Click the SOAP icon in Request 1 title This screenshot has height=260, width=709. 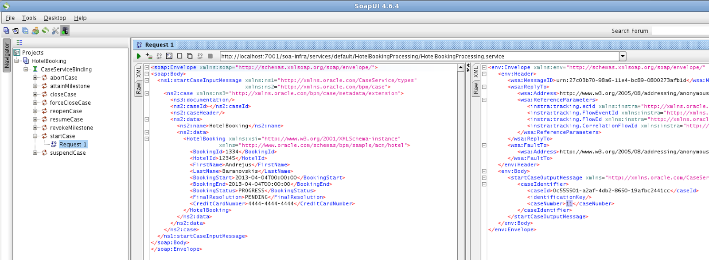pos(139,45)
